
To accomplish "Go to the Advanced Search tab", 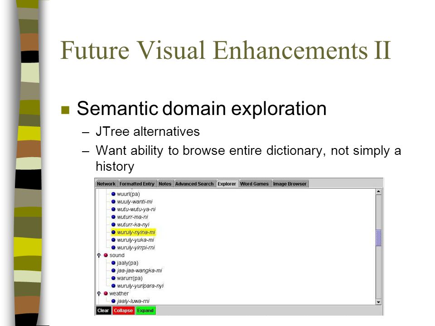I will [194, 184].
